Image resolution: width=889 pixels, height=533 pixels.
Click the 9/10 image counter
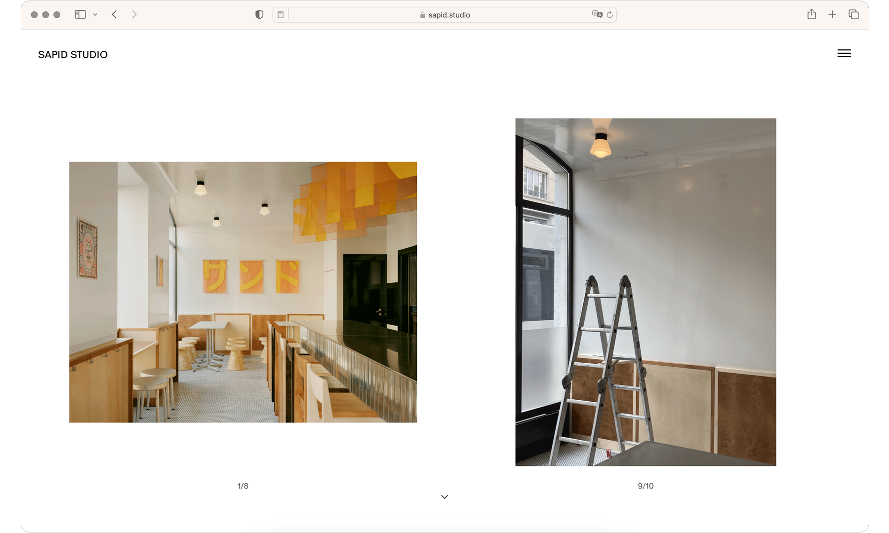(x=646, y=486)
